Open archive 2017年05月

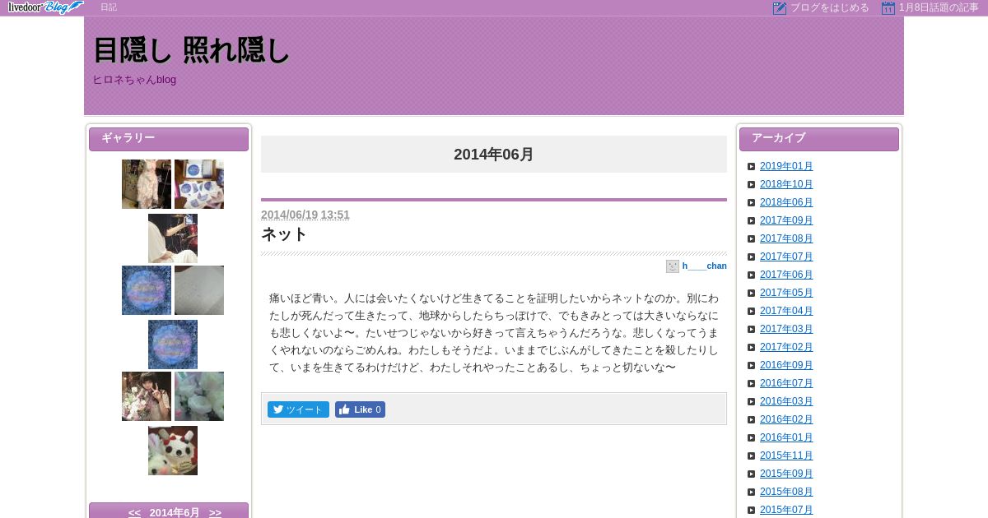click(786, 293)
